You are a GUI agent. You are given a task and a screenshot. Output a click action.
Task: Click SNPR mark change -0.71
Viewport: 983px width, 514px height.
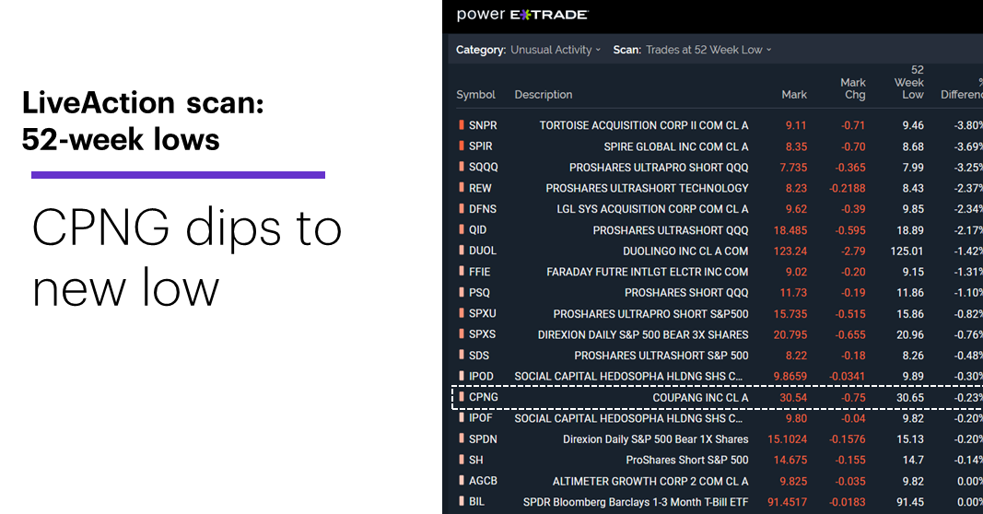point(852,125)
